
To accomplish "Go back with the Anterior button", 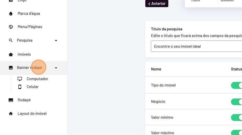I will click(x=157, y=4).
